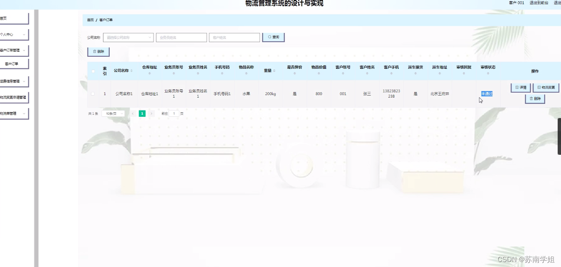The width and height of the screenshot is (561, 267).
Task: Click the highlighted 未通过 status link
Action: (487, 93)
